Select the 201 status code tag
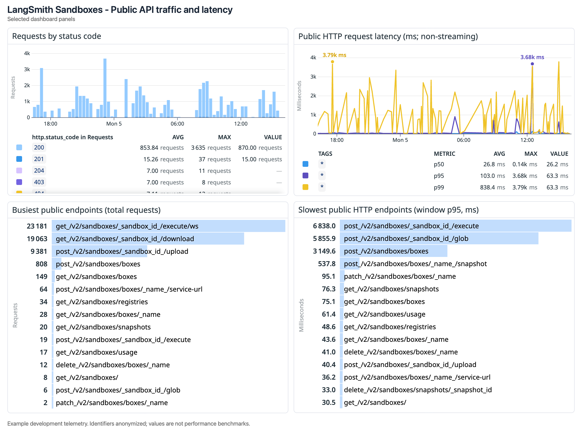Screen dimensions: 582x434 (x=39, y=159)
